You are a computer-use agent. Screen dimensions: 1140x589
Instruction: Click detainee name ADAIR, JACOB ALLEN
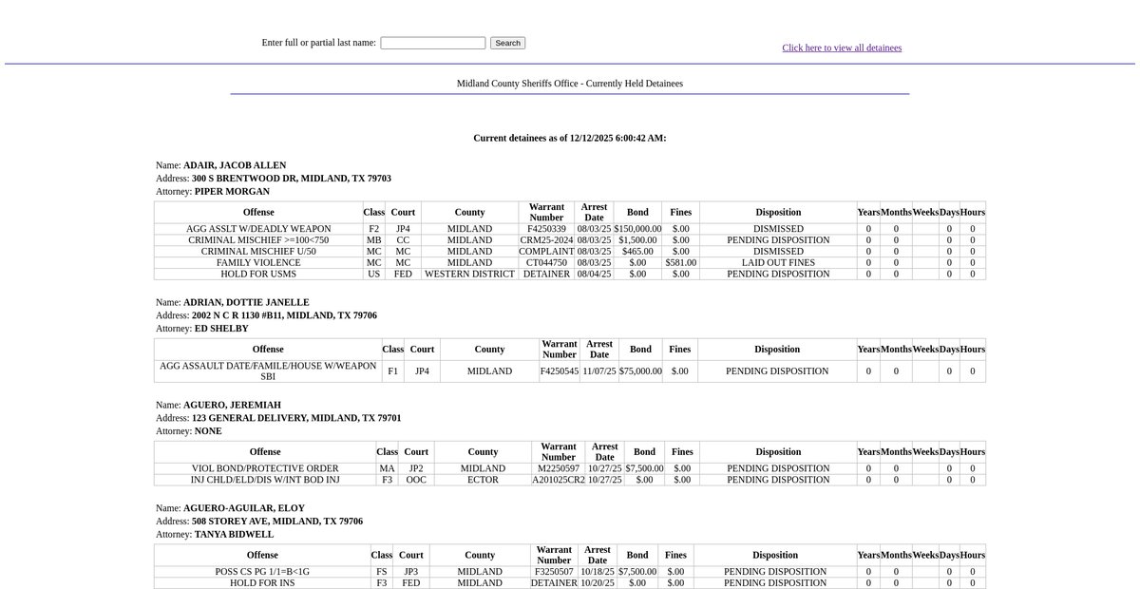(235, 165)
